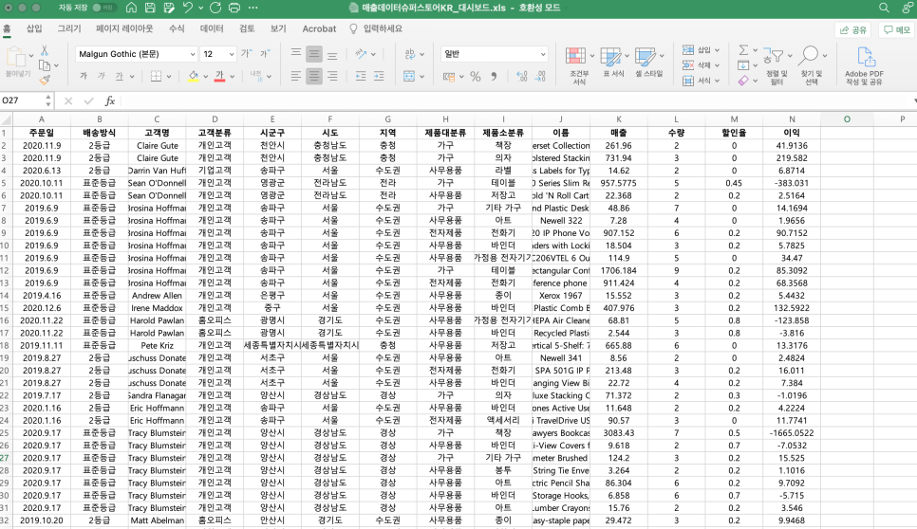Switch to the 그리기 (Draw) tab
Viewport: 917px width, 529px height.
coord(69,28)
